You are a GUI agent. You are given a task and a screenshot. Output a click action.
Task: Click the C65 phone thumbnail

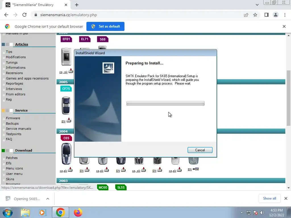pos(66,154)
